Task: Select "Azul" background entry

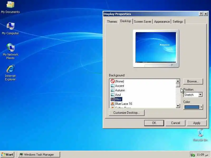Action: [x=118, y=95]
